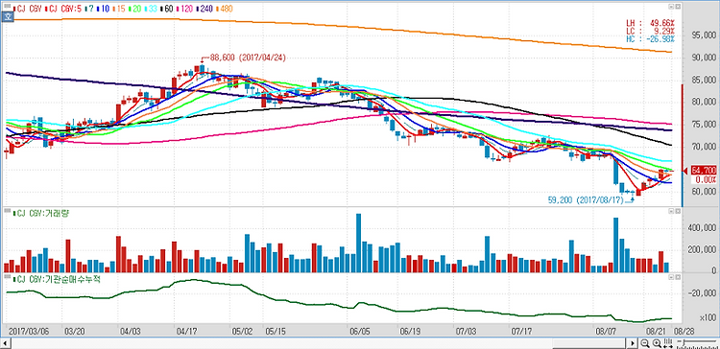This screenshot has height=349, width=720.
Task: Maximize the 거래량 volume panel
Action: tap(677, 211)
